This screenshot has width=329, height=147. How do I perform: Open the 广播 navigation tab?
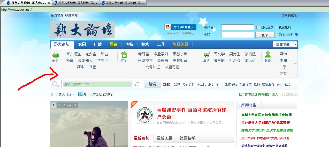(98, 44)
